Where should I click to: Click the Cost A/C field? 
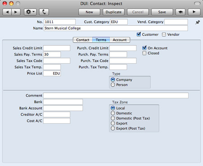click(57, 121)
